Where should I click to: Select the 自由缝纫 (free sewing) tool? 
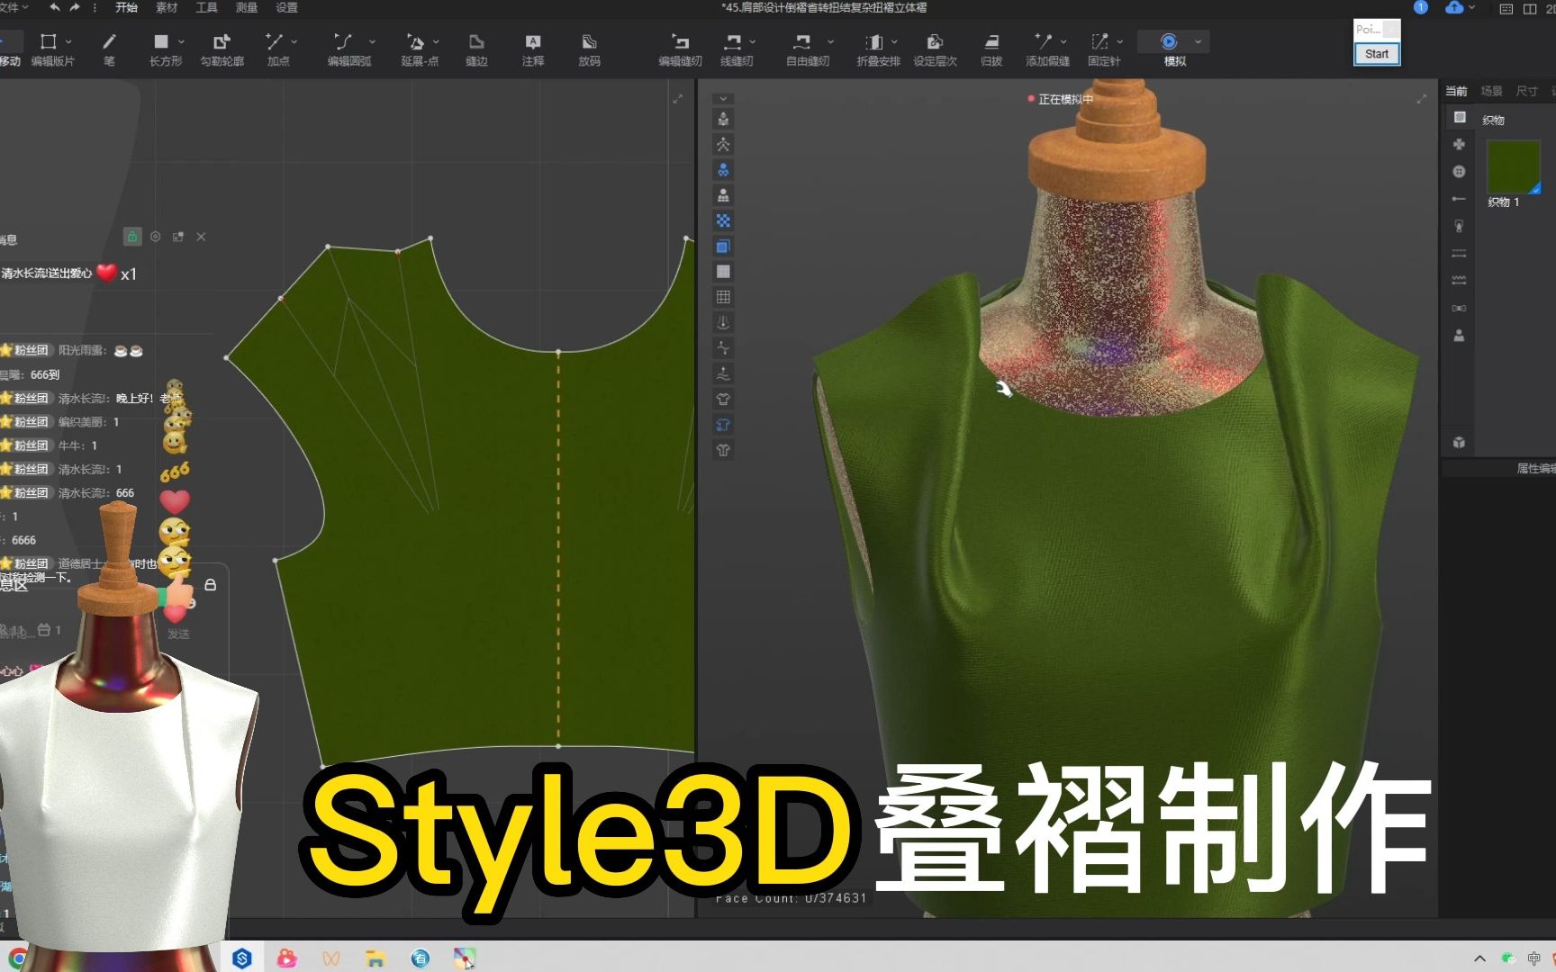[807, 49]
